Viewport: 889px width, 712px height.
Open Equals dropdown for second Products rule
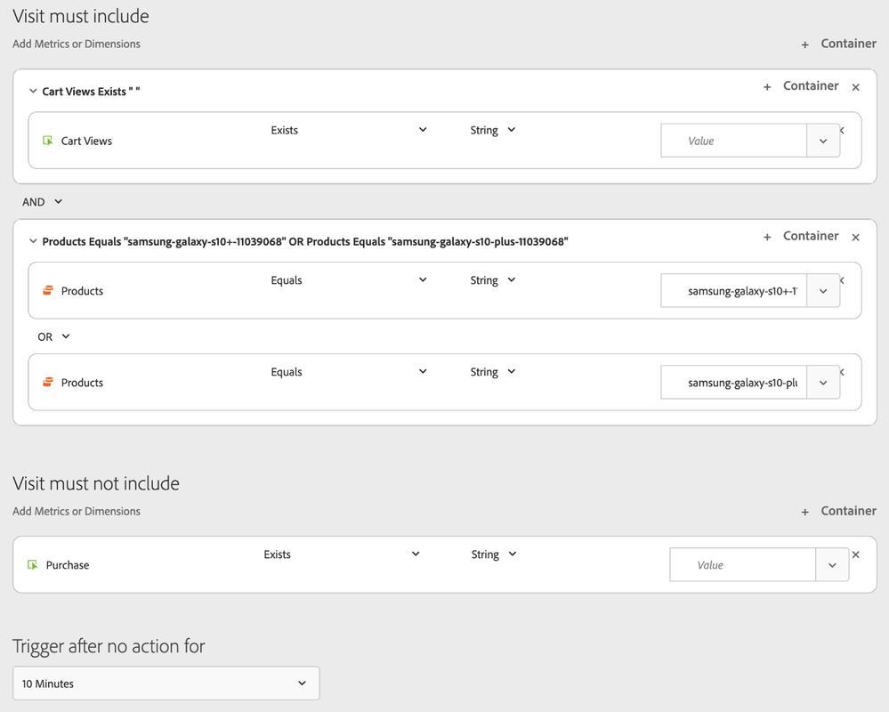(349, 372)
